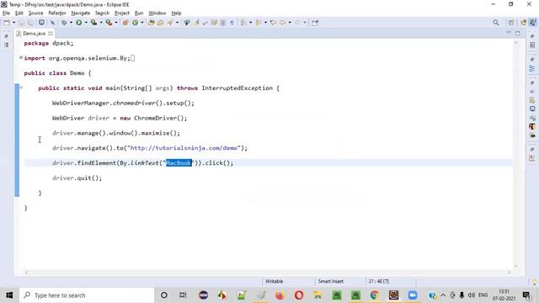539x303 pixels.
Task: Expand the Next Annotation dropdown
Action: tap(251, 23)
